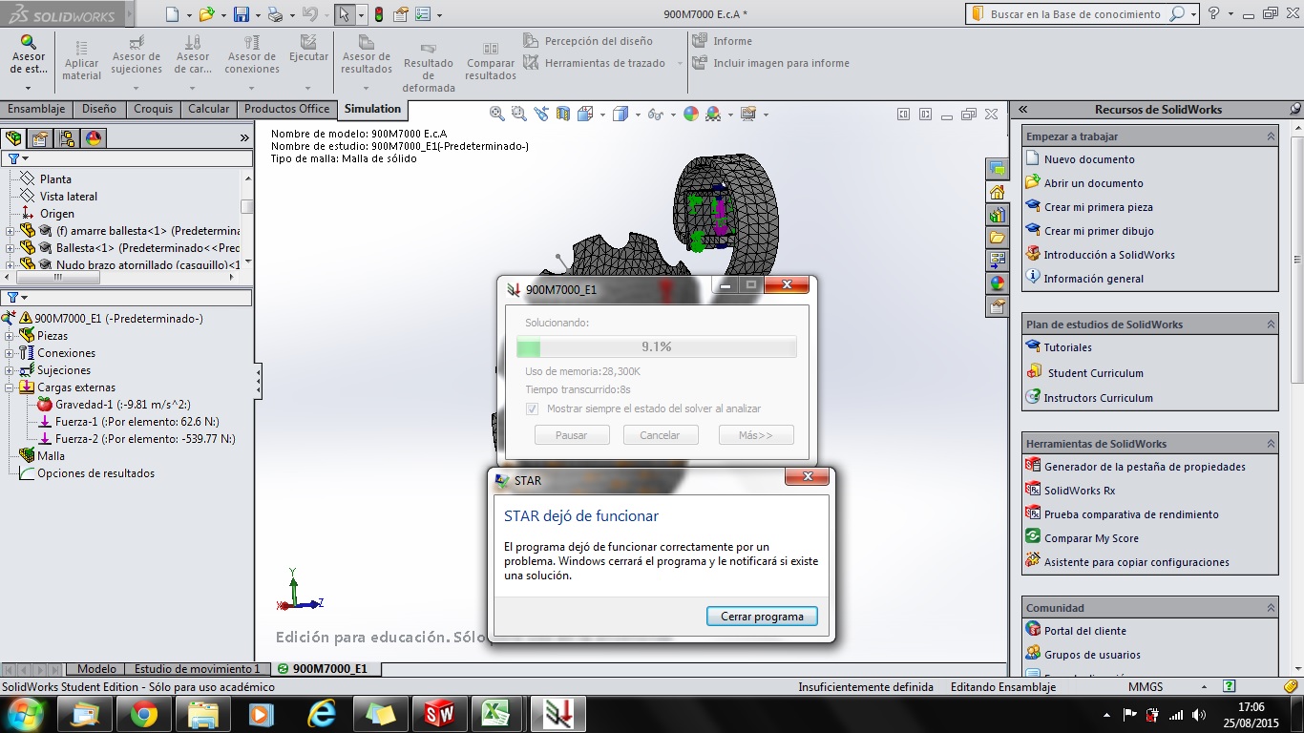
Task: Expand the amarre ballesta<1> component node
Action: click(10, 231)
